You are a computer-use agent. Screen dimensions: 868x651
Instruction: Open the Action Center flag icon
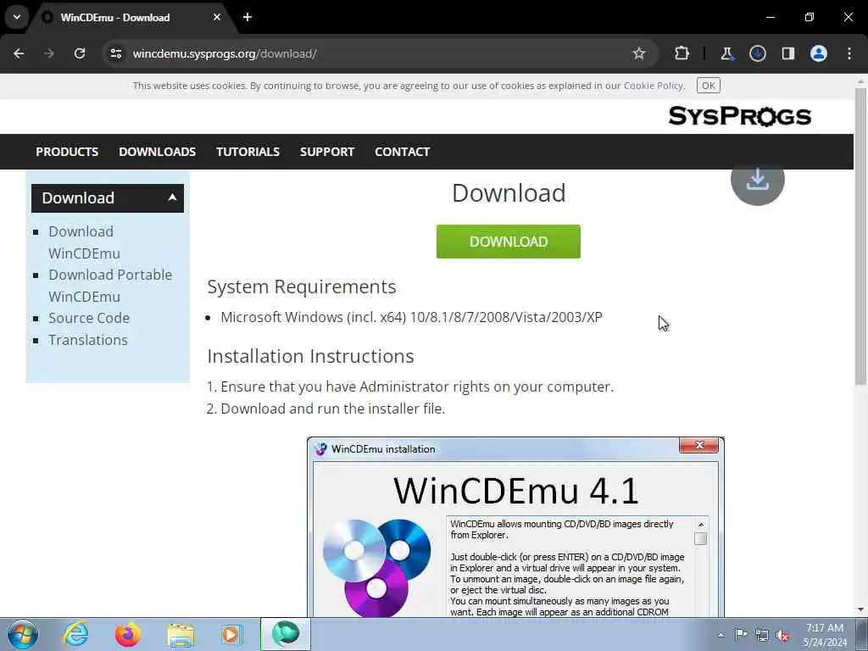(x=741, y=634)
